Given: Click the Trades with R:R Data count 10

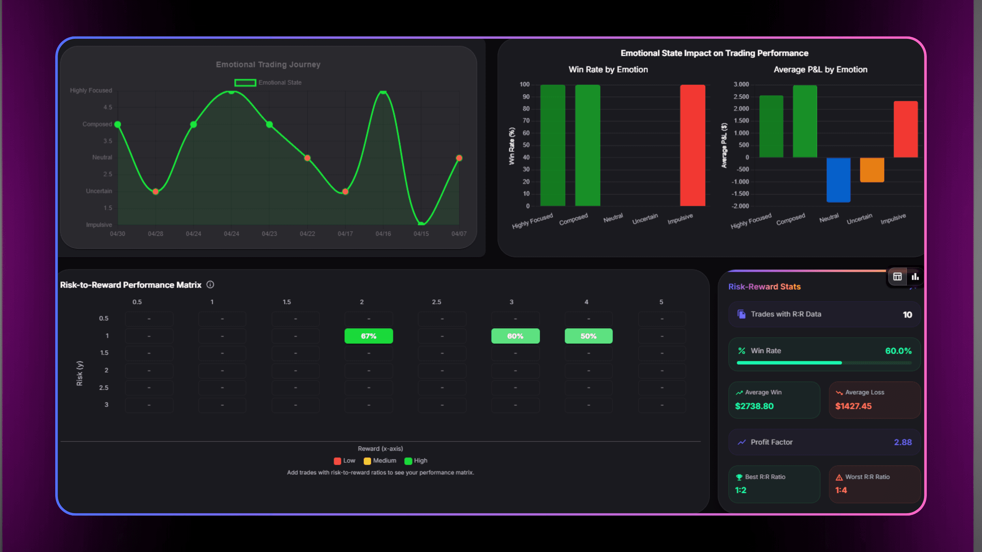Looking at the screenshot, I should (x=907, y=315).
